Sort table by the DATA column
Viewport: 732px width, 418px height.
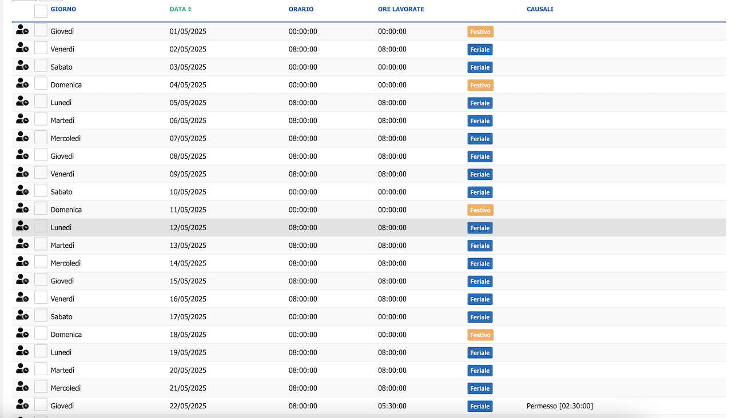pos(180,9)
